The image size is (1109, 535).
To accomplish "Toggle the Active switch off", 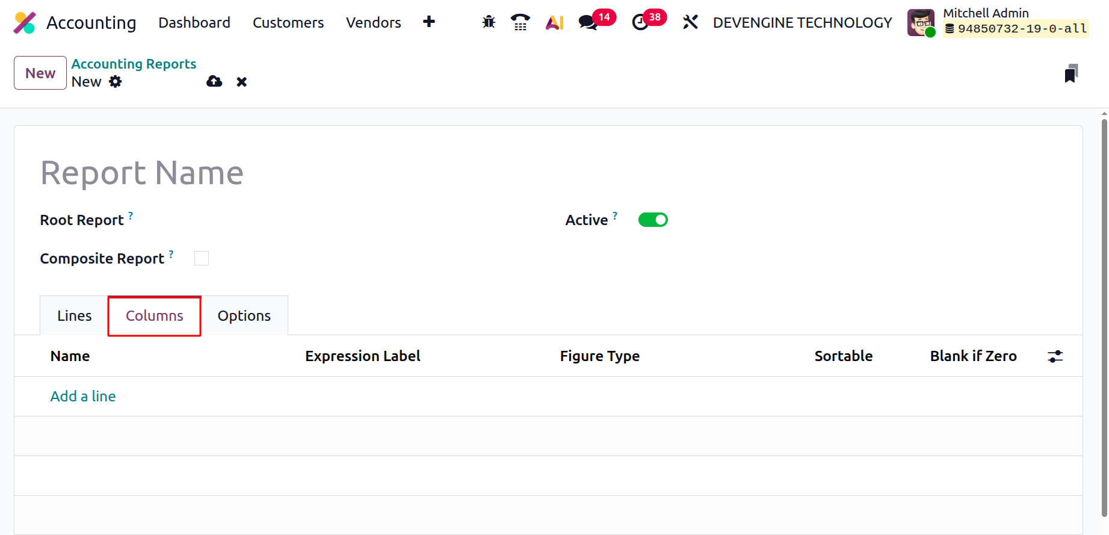I will click(x=653, y=220).
